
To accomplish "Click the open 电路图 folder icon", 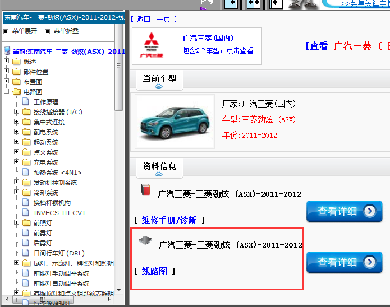I will click(x=17, y=92).
